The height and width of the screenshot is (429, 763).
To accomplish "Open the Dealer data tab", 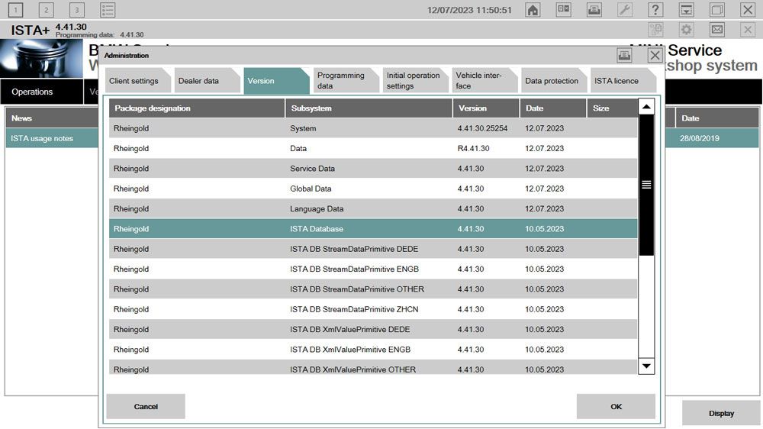I will pos(207,80).
